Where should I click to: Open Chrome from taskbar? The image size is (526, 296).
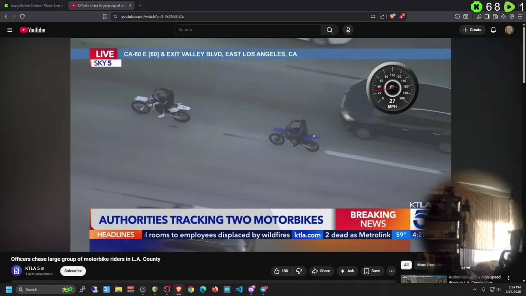[191, 289]
